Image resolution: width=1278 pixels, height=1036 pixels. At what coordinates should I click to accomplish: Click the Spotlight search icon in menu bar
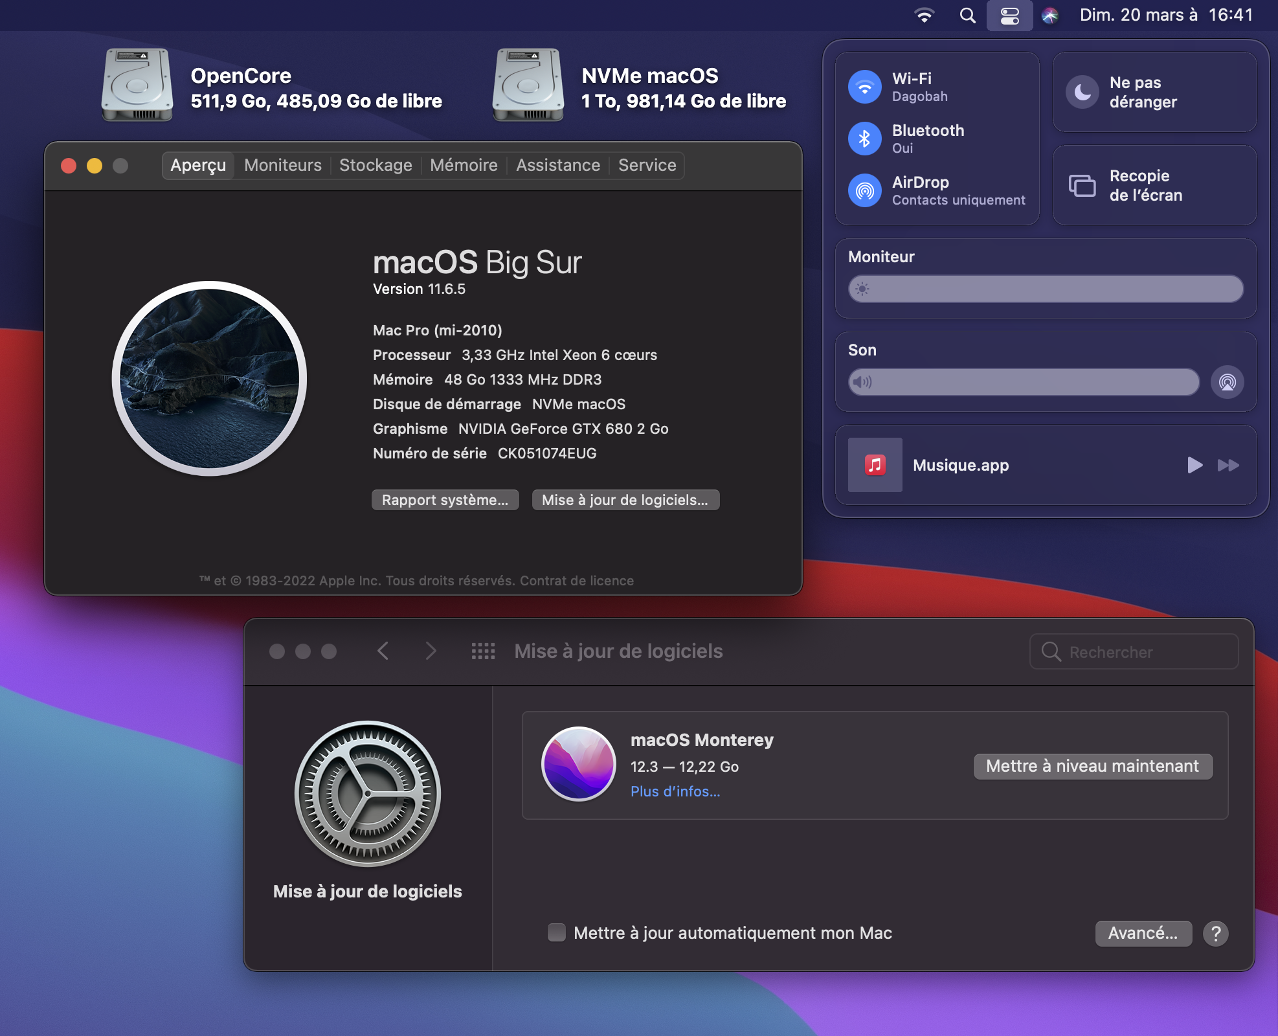tap(967, 16)
